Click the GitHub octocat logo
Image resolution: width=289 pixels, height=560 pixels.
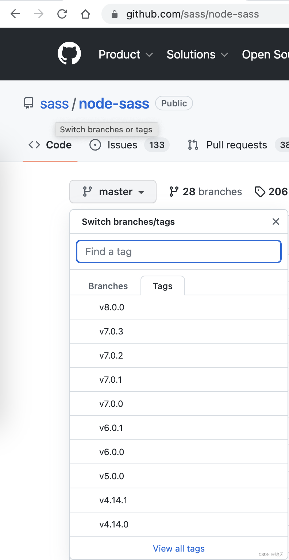(x=69, y=53)
